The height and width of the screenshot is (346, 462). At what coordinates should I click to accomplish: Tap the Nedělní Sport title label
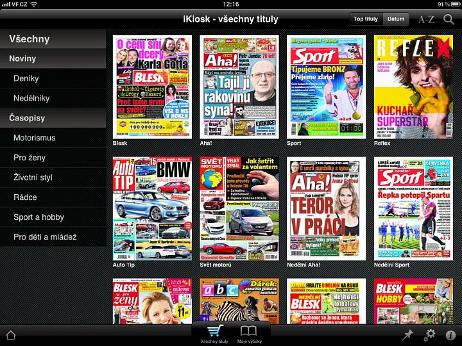tap(391, 265)
